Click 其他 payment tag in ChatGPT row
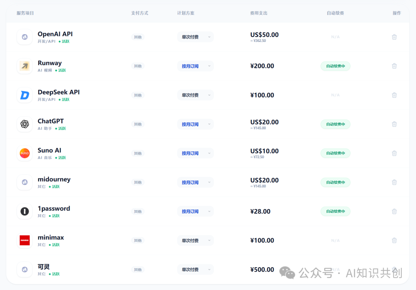The image size is (416, 290). (138, 124)
